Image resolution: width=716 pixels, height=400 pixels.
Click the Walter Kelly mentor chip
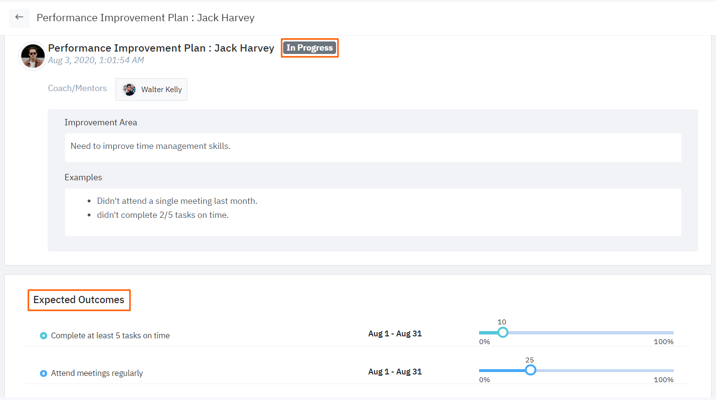tap(151, 89)
